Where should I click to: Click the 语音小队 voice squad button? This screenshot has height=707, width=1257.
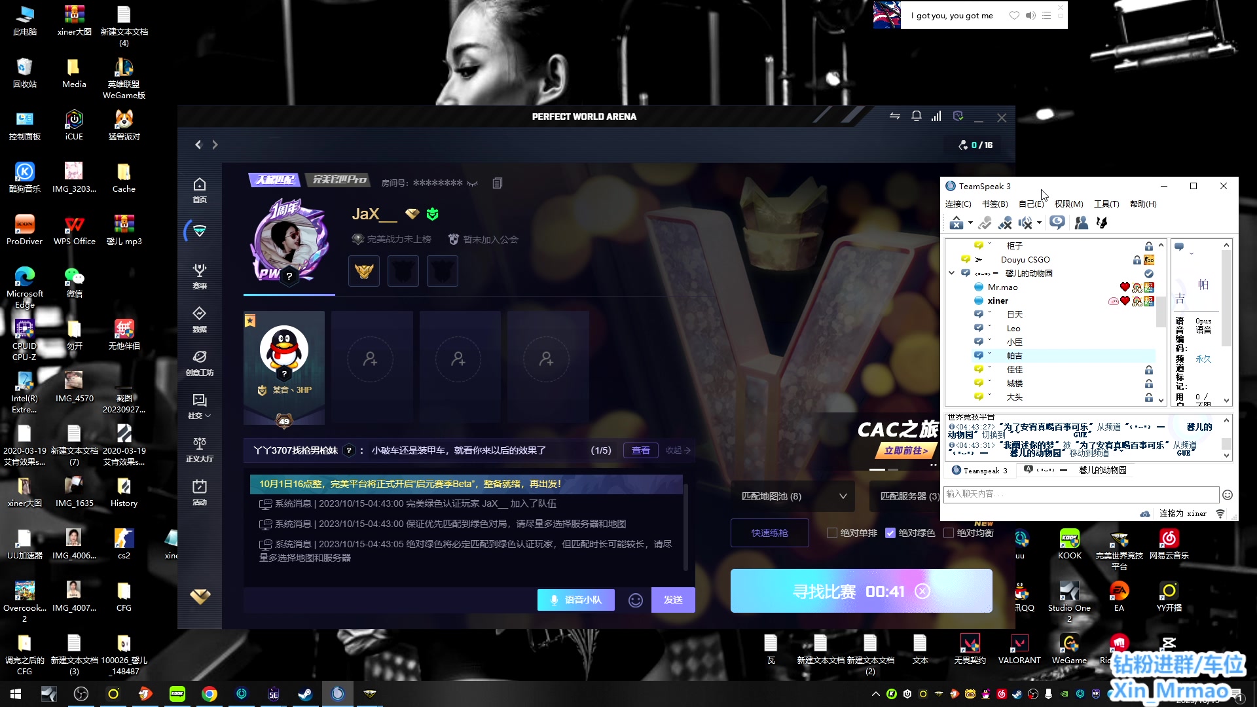(576, 600)
